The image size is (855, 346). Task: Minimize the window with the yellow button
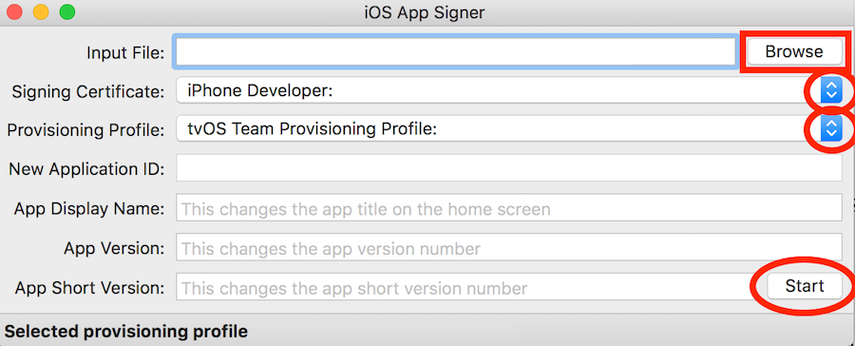[40, 11]
